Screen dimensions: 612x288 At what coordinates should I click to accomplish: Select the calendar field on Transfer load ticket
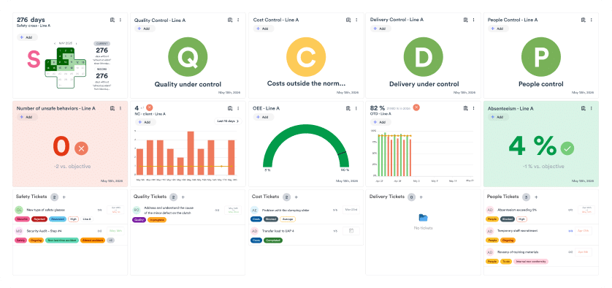(351, 231)
